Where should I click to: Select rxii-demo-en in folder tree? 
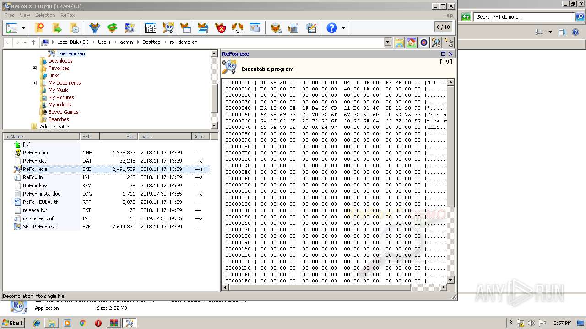[71, 53]
